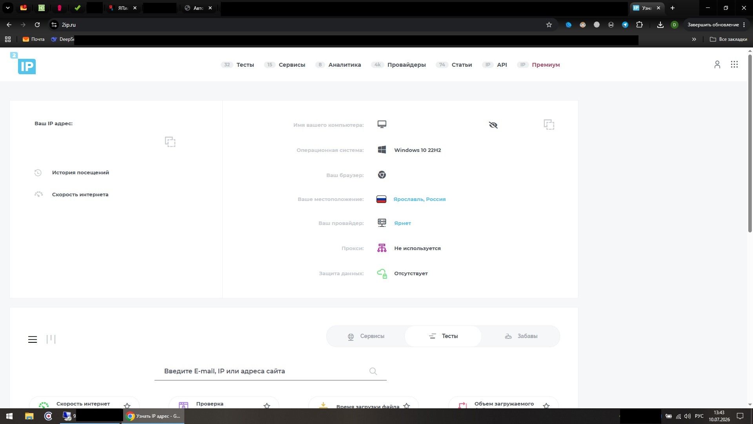
Task: Favorite the Проверка card with star
Action: (x=267, y=406)
